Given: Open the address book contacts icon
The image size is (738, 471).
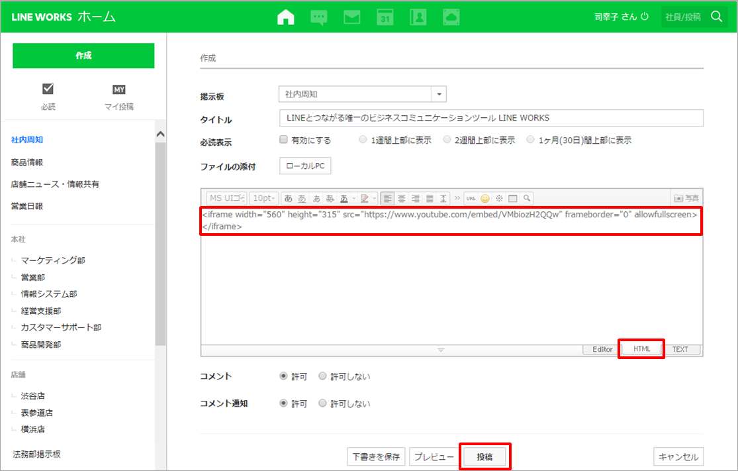Looking at the screenshot, I should [x=418, y=17].
